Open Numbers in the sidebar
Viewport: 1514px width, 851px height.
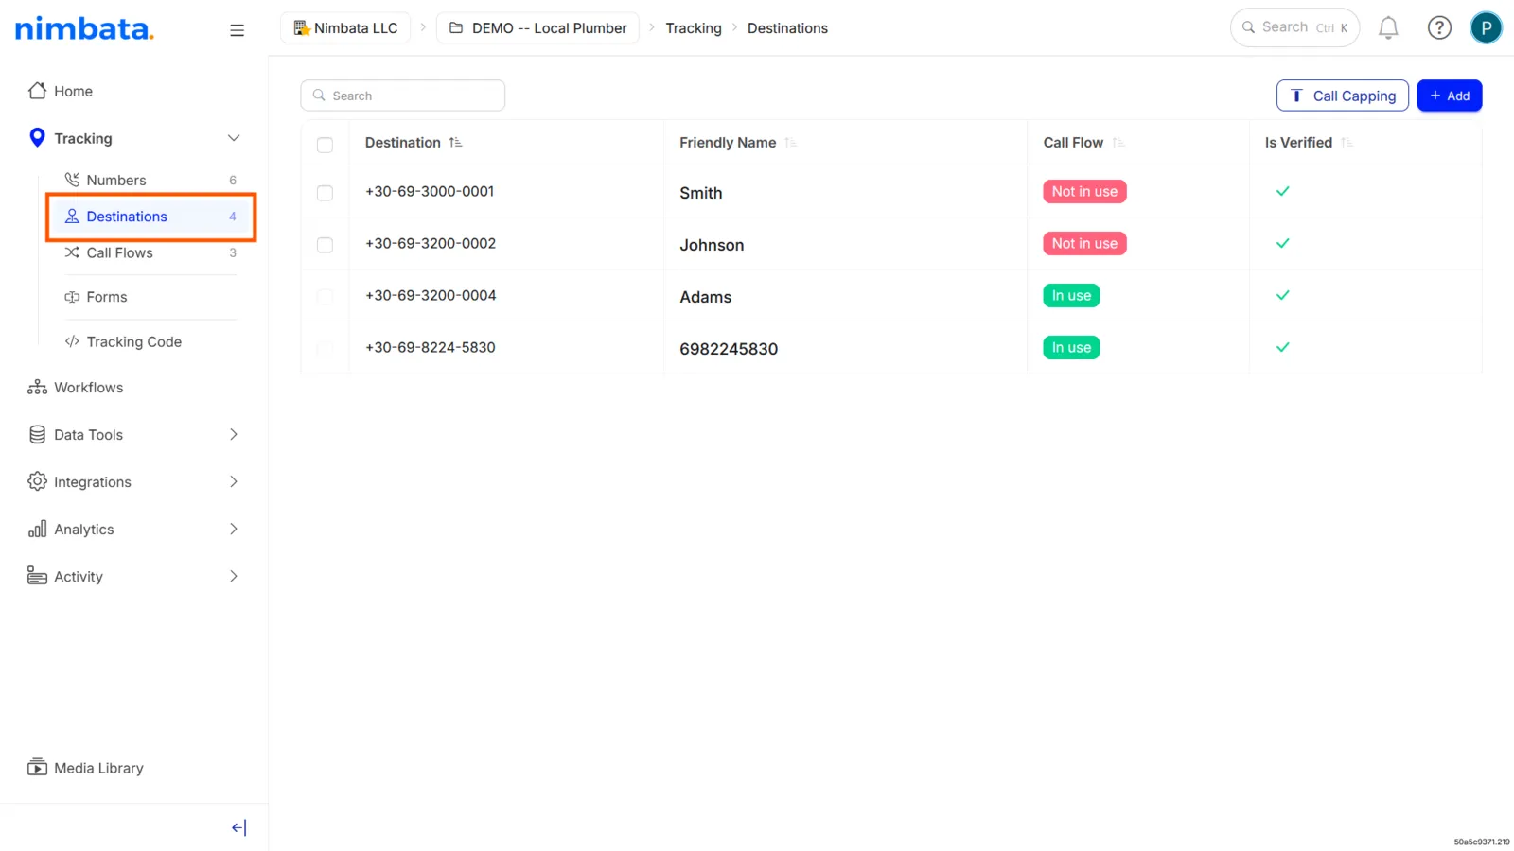coord(150,180)
